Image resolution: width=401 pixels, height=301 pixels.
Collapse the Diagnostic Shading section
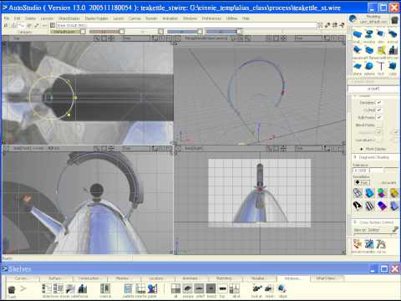click(x=355, y=157)
